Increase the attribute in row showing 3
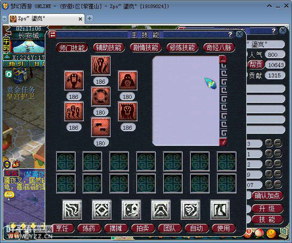Image resolution: width=292 pixels, height=243 pixels. pos(269,143)
